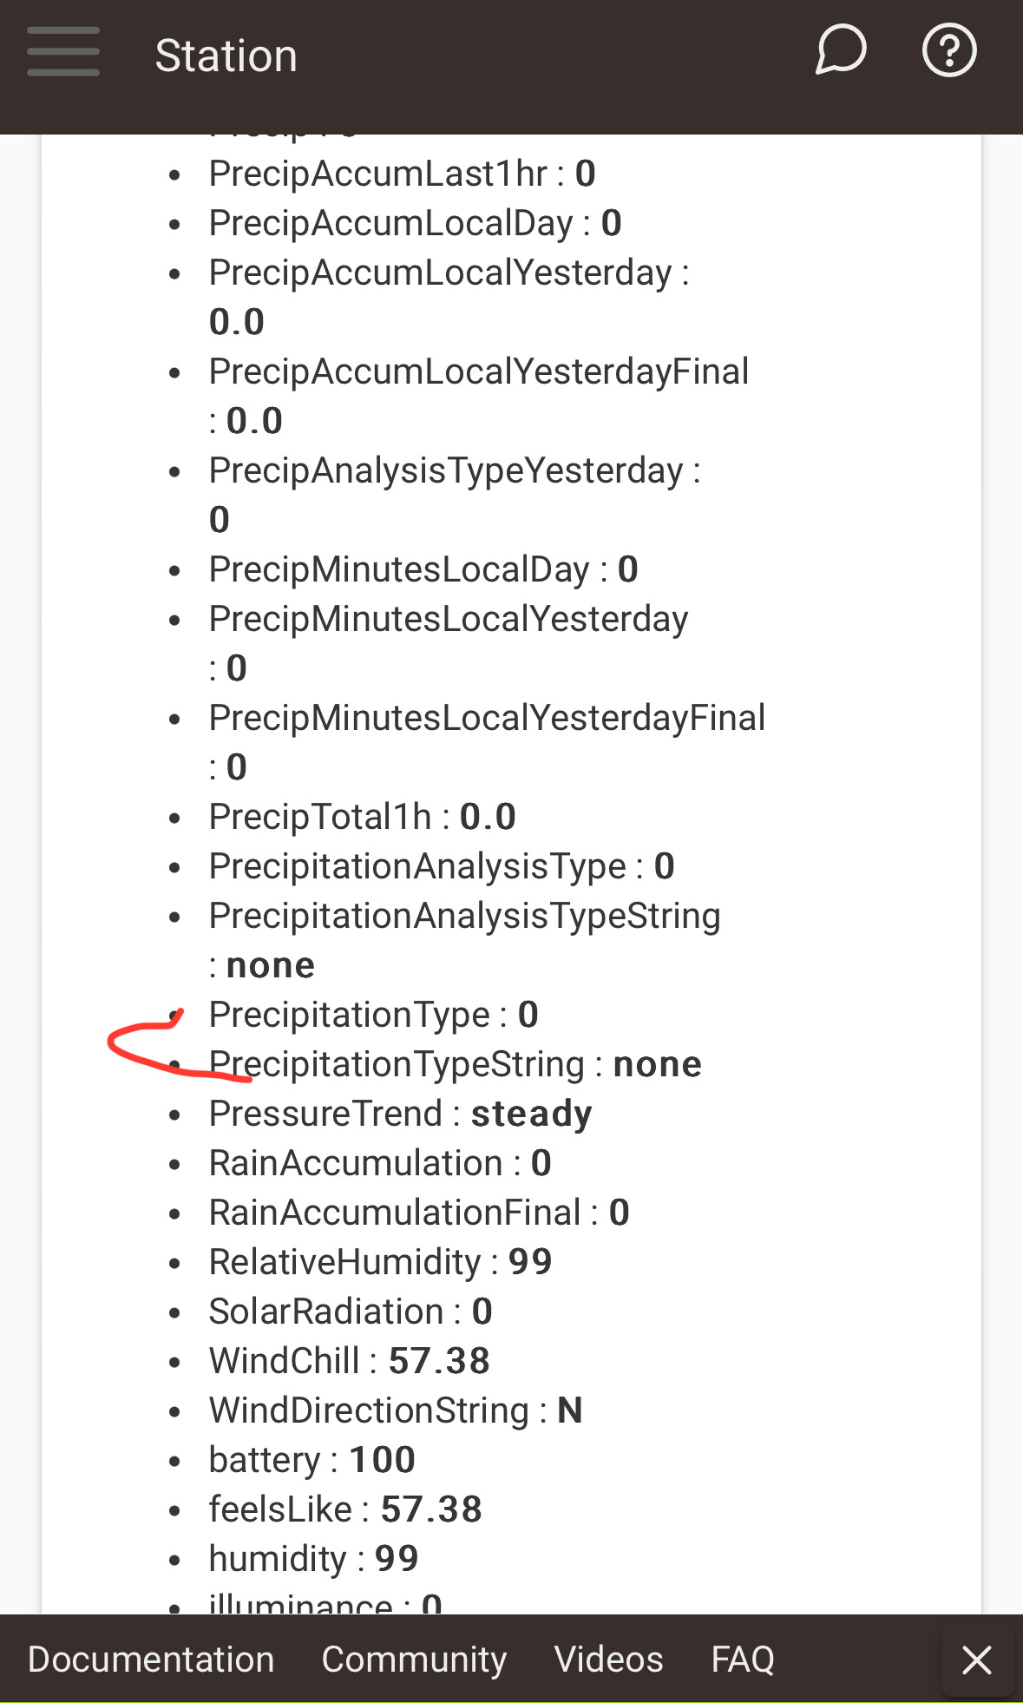Select the SolarRadiation attribute
1023x1703 pixels.
pos(351,1312)
